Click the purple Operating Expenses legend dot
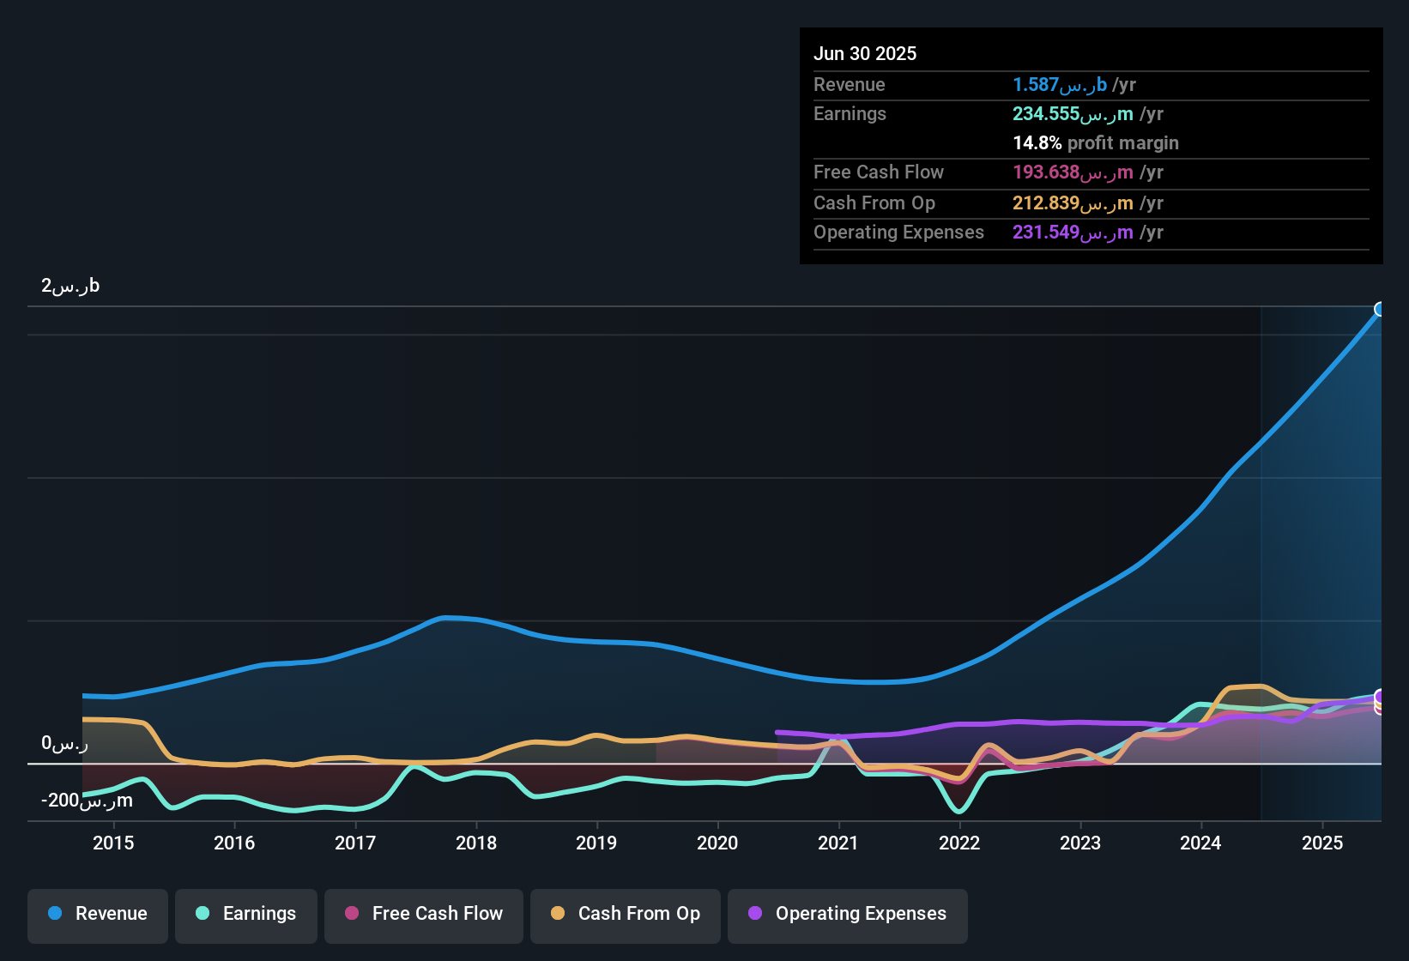The width and height of the screenshot is (1409, 961). coord(754,914)
